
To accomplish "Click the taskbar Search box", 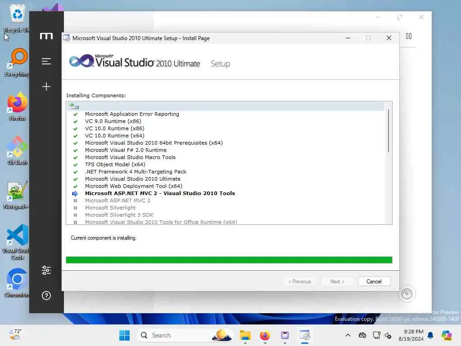I will pos(185,335).
